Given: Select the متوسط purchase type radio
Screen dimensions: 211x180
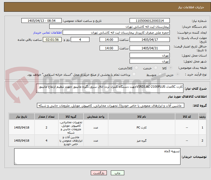Looking at the screenshot, I should coord(160,74).
